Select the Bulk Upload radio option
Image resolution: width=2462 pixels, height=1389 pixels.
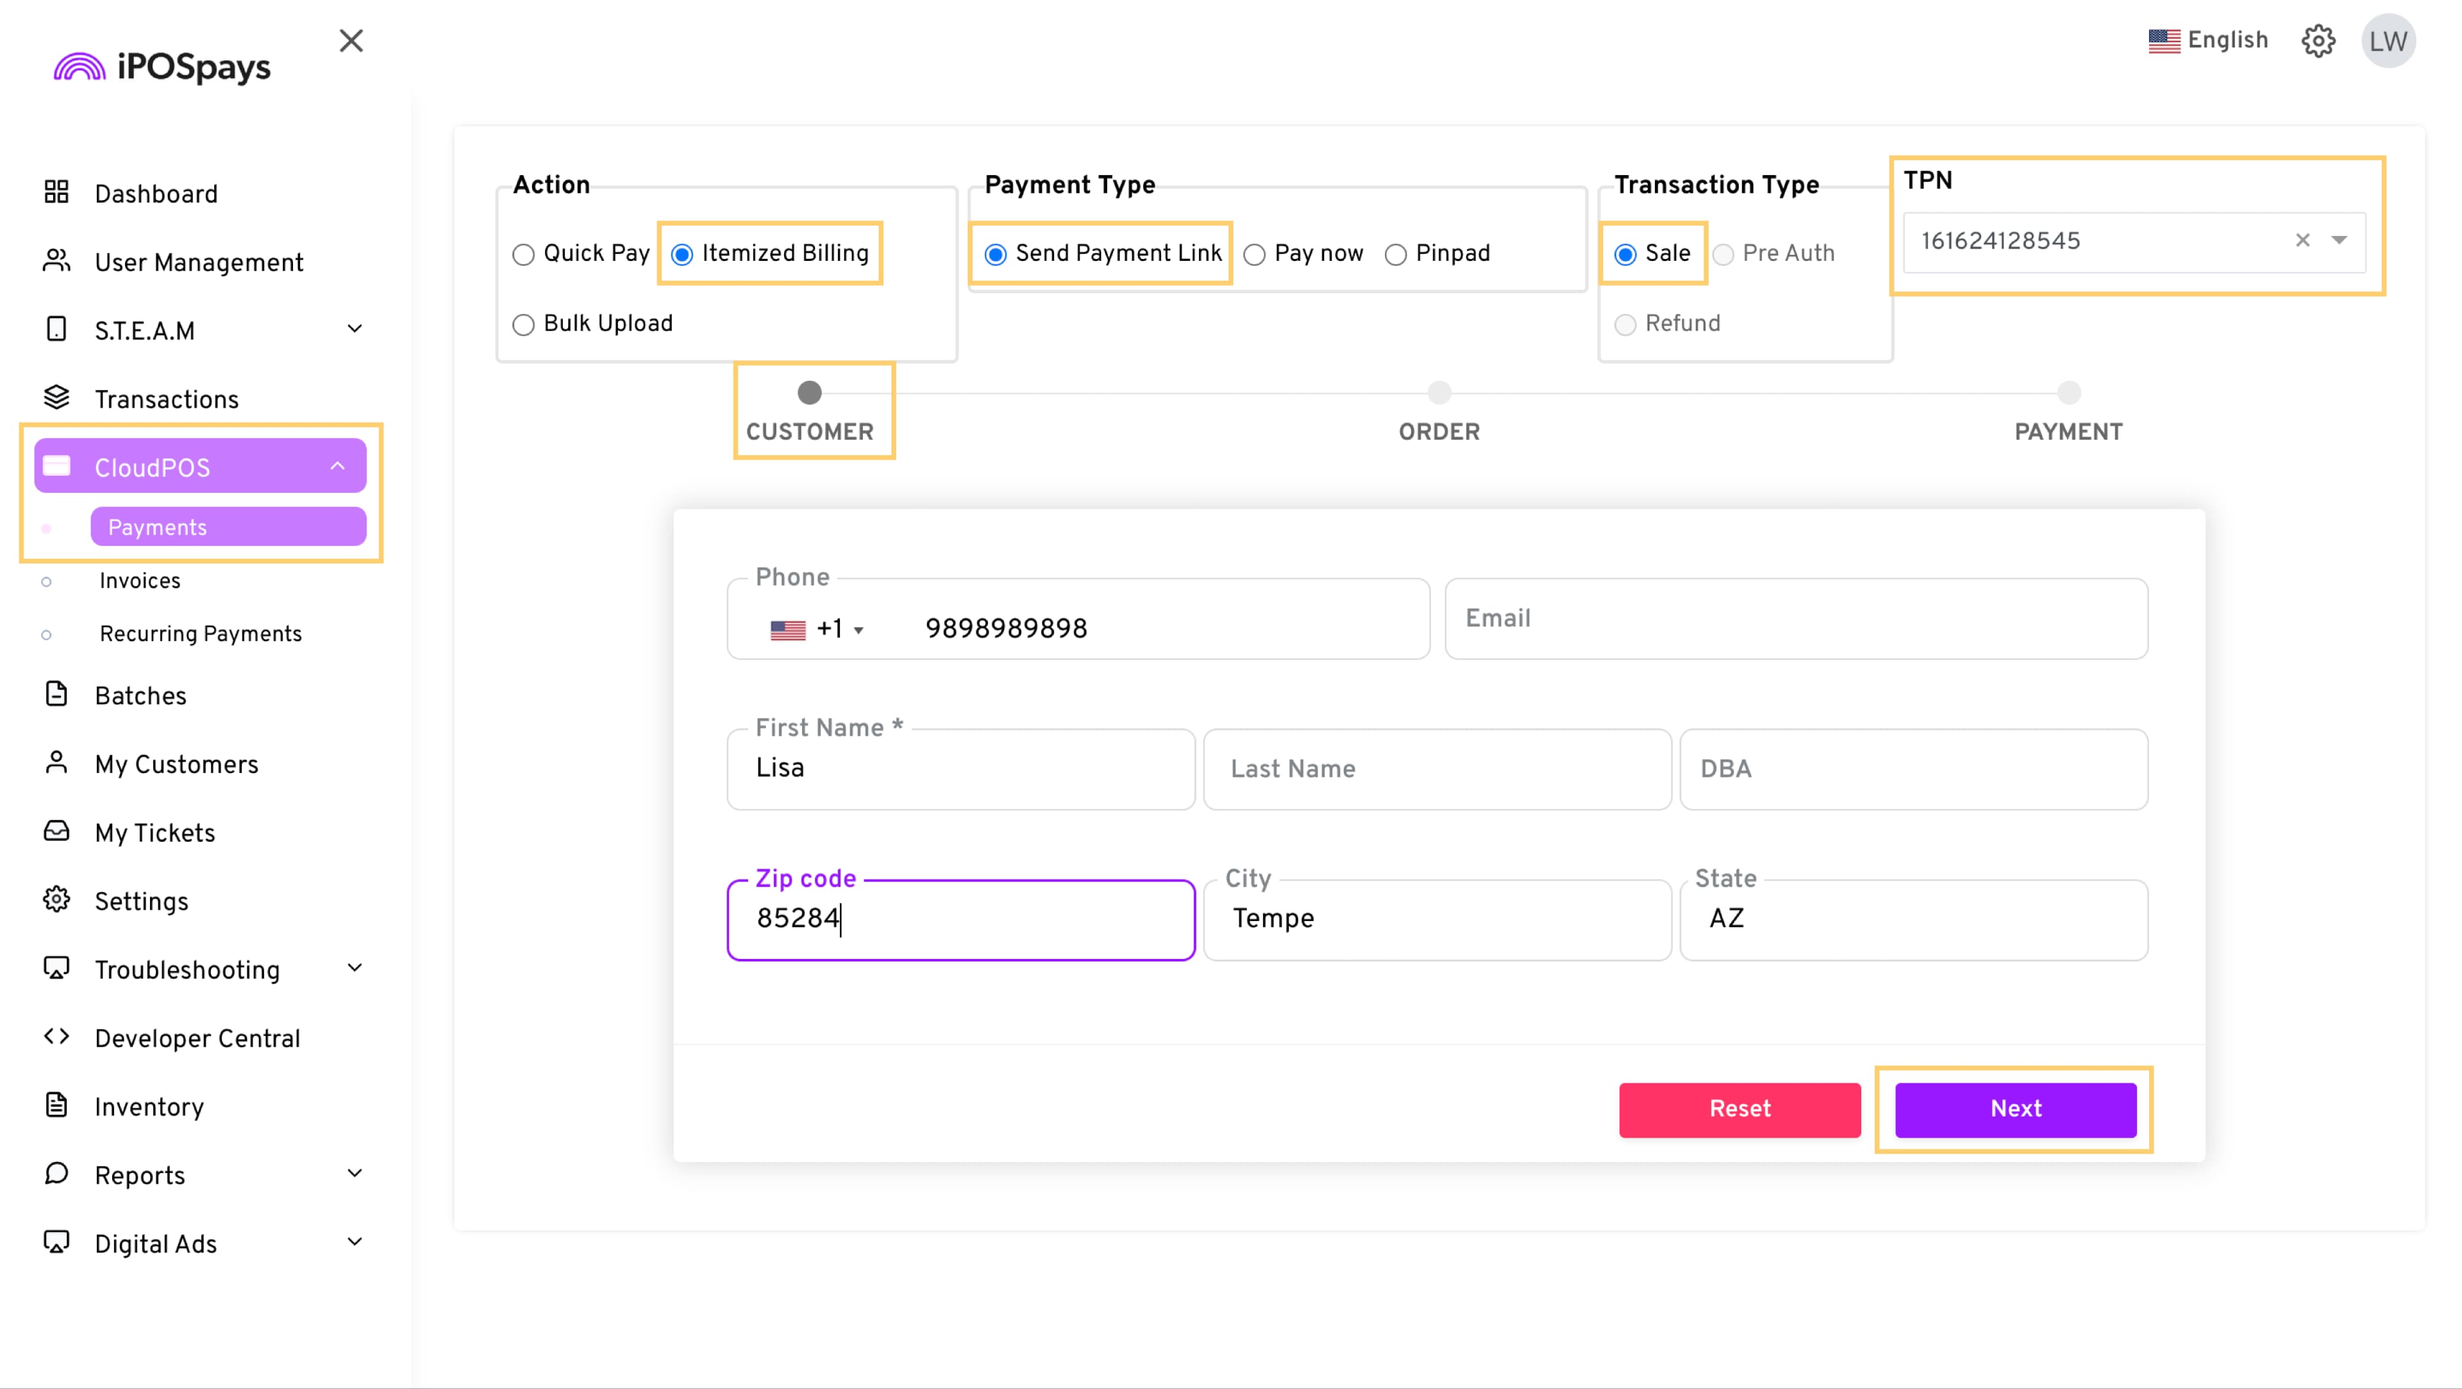click(523, 325)
